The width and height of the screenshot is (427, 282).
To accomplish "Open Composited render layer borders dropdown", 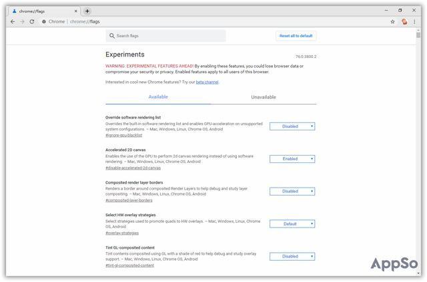I will pos(292,192).
